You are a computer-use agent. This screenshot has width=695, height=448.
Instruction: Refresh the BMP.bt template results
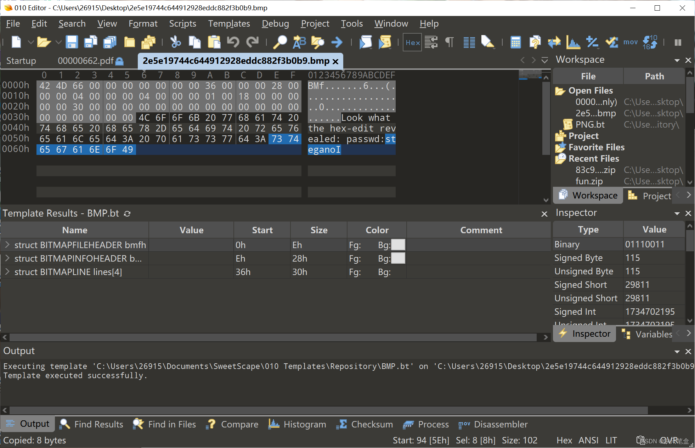click(x=127, y=213)
